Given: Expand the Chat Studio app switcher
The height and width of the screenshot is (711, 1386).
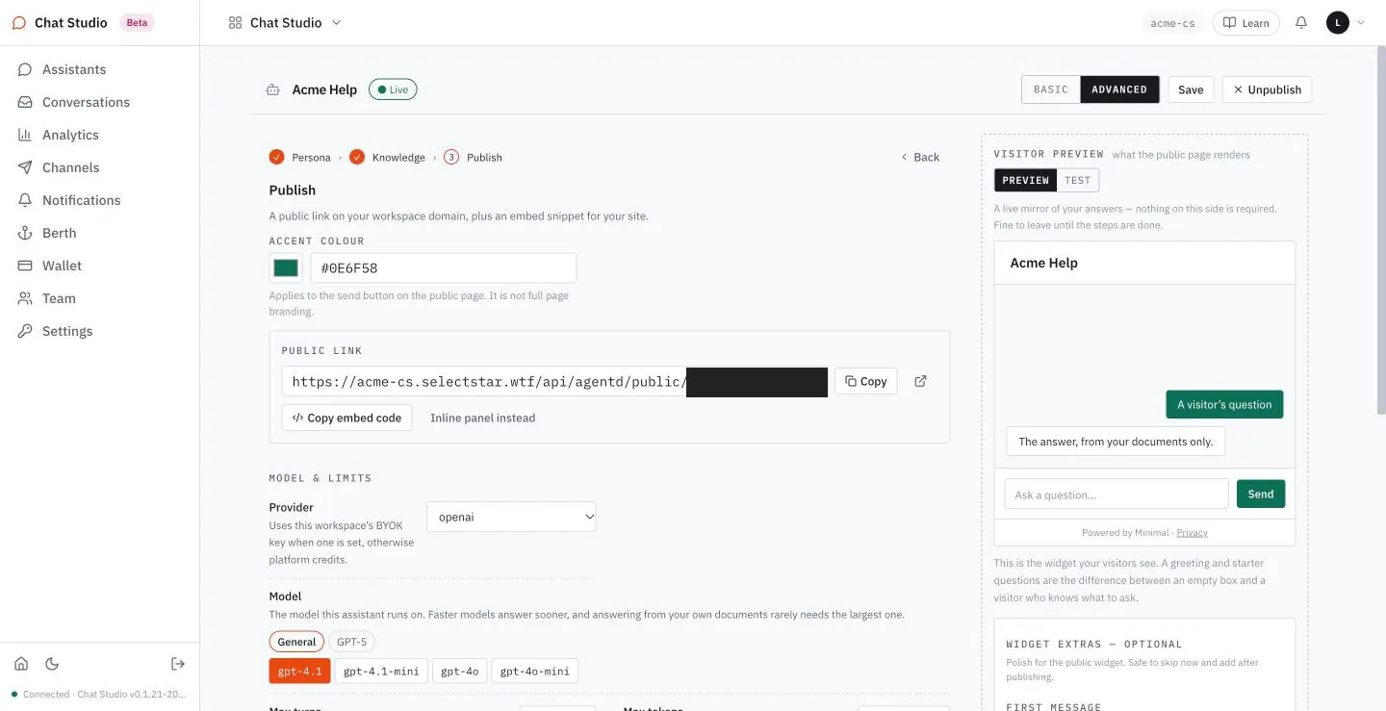Looking at the screenshot, I should tap(286, 23).
